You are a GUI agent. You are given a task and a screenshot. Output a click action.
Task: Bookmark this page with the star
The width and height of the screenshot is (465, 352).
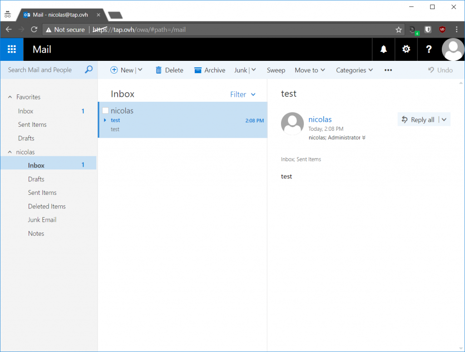click(x=399, y=30)
